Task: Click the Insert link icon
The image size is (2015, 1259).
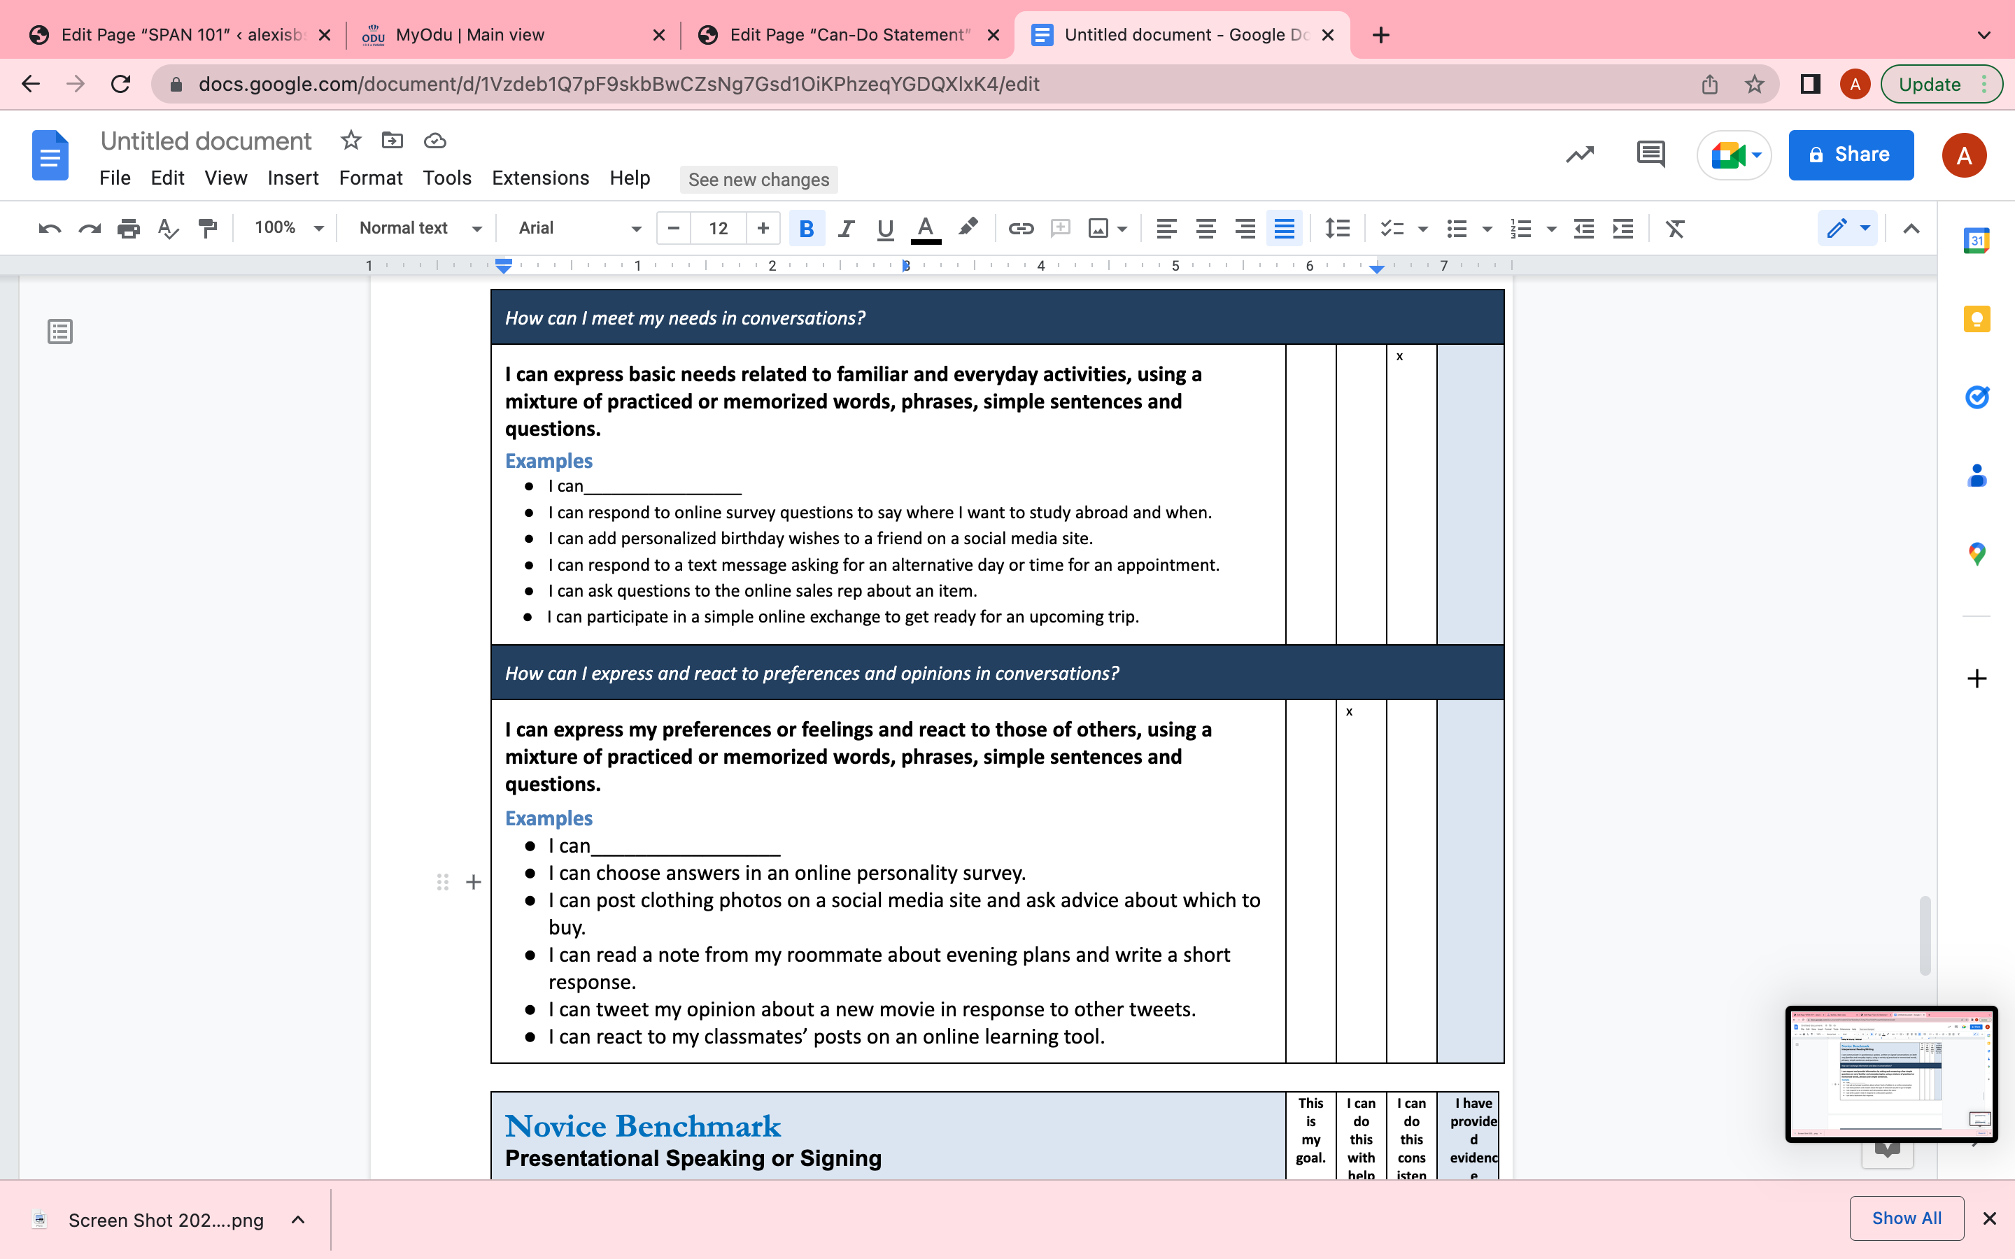Action: point(1021,228)
